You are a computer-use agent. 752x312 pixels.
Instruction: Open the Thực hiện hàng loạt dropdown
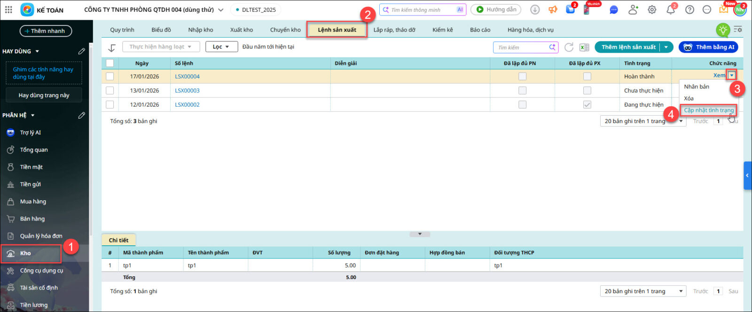161,47
